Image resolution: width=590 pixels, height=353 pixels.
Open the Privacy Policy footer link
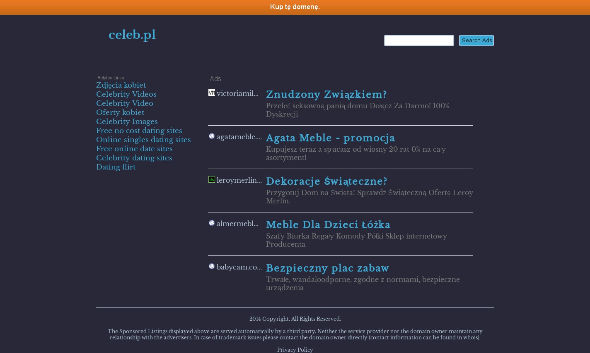295,350
